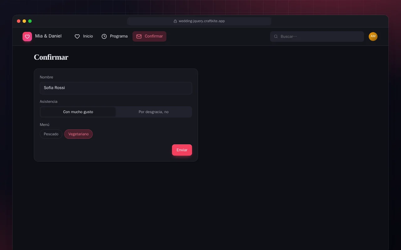Submit the form with Enviar
Image resolution: width=401 pixels, height=250 pixels.
(182, 150)
